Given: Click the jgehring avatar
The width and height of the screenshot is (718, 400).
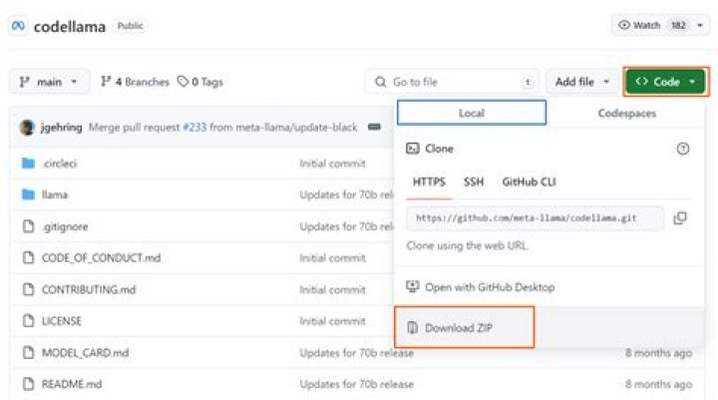Looking at the screenshot, I should [x=27, y=127].
